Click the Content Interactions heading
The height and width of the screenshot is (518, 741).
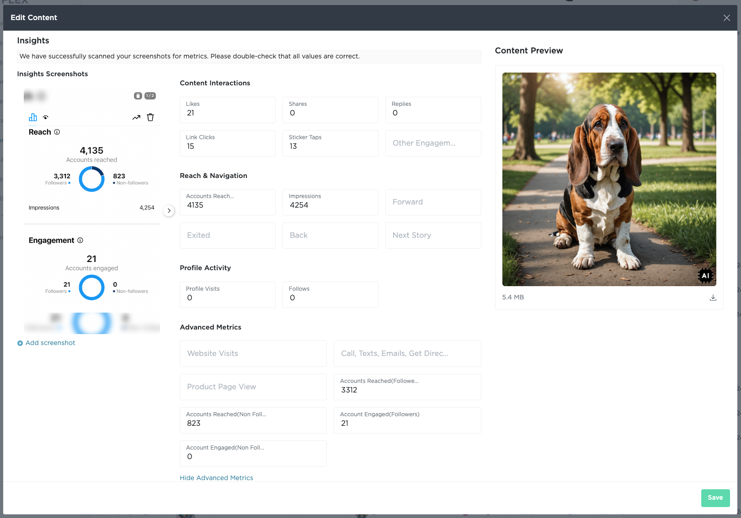(215, 83)
